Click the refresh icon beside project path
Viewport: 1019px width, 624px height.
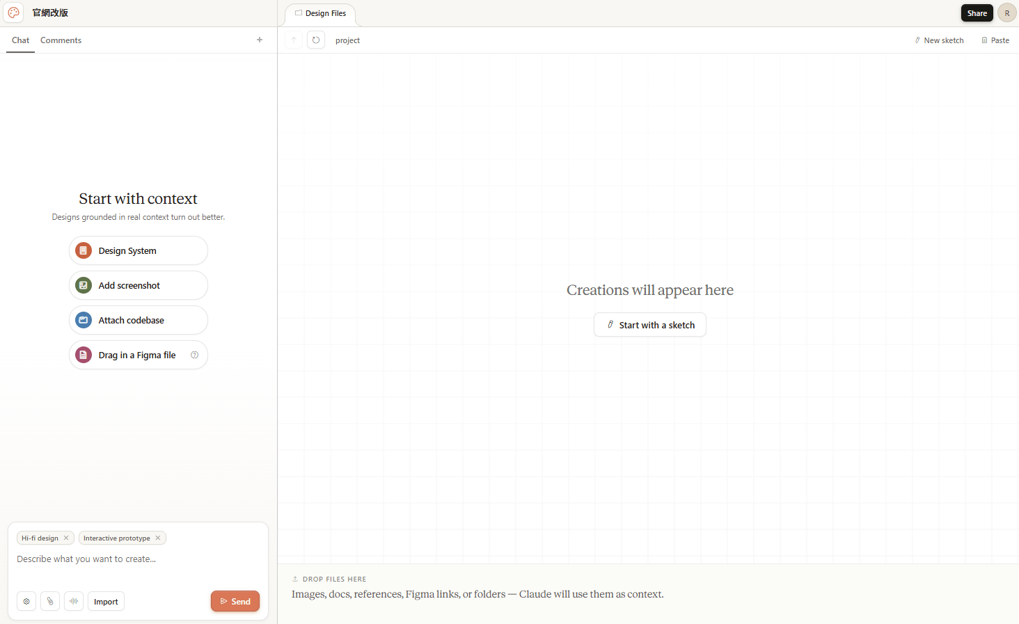coord(316,40)
